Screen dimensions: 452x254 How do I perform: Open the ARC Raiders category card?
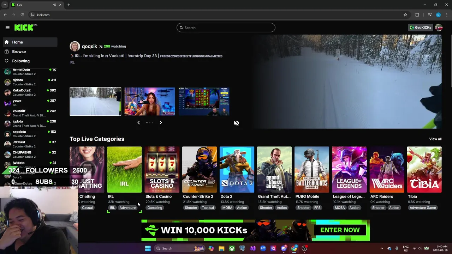coord(387,170)
